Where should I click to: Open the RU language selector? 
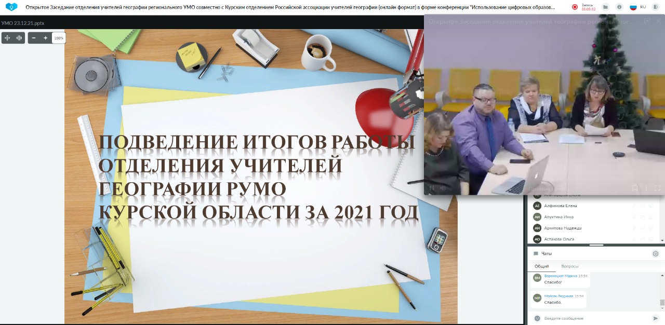pos(643,7)
